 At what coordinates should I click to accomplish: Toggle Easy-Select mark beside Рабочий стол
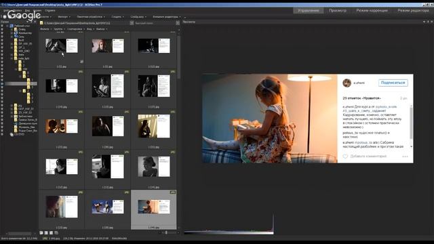tap(2, 26)
